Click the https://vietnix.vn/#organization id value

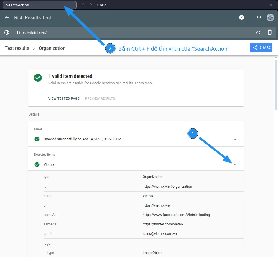[x=167, y=187]
